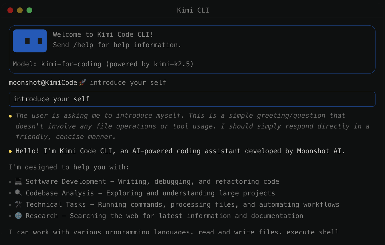Screen dimensions: 385x245
Task: Click the 'I can work with various programming languages' line
Action: (174, 231)
